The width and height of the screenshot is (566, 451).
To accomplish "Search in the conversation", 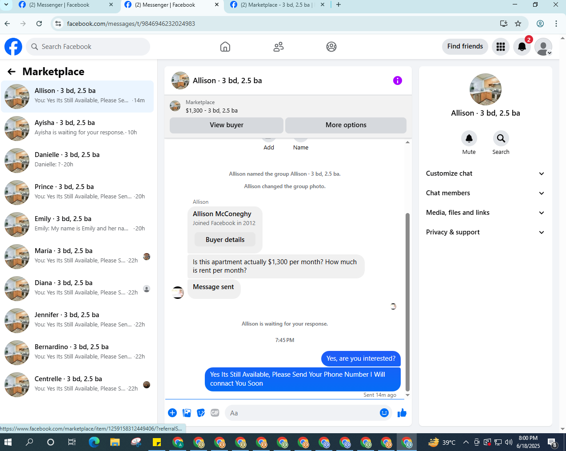I will coord(501,138).
